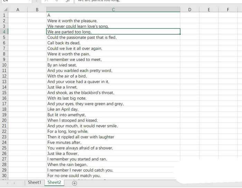Click cell 'Call back its dead,'

point(113,43)
